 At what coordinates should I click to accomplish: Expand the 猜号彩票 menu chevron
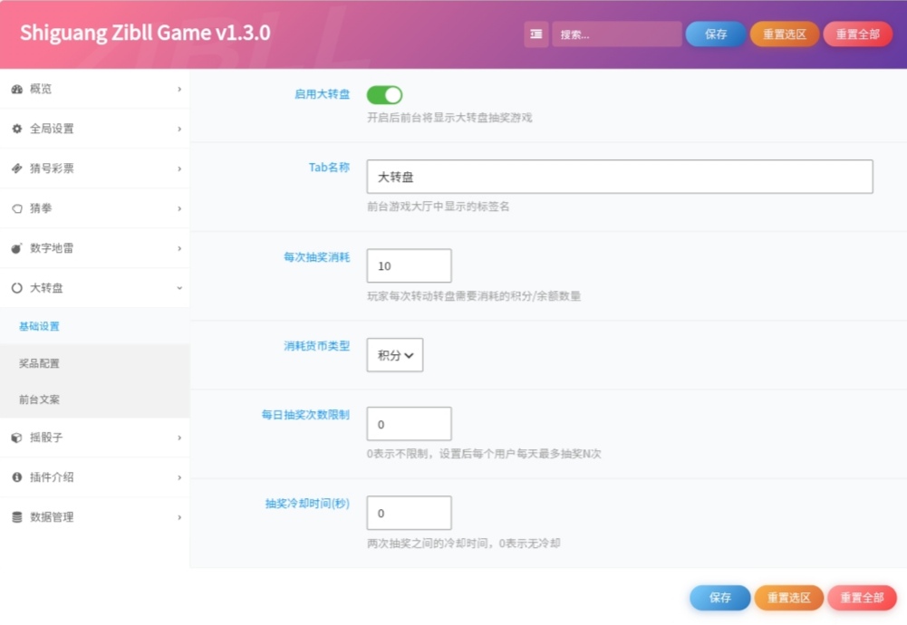[179, 168]
